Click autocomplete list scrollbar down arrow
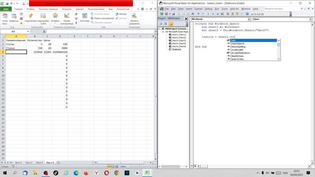This screenshot has height=177, width=315. (279, 59)
